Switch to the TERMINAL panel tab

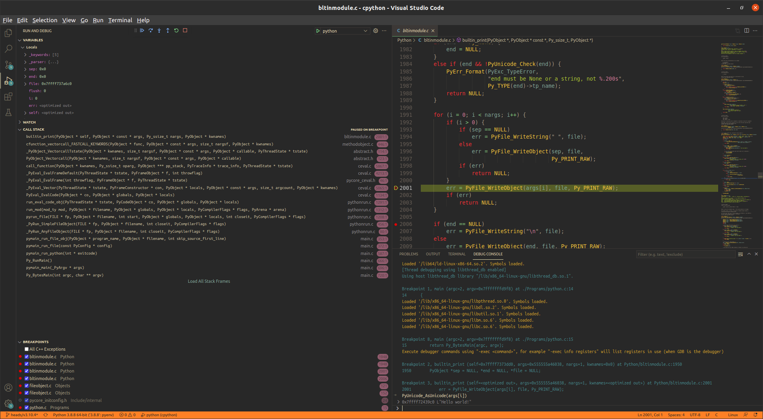[x=457, y=254]
